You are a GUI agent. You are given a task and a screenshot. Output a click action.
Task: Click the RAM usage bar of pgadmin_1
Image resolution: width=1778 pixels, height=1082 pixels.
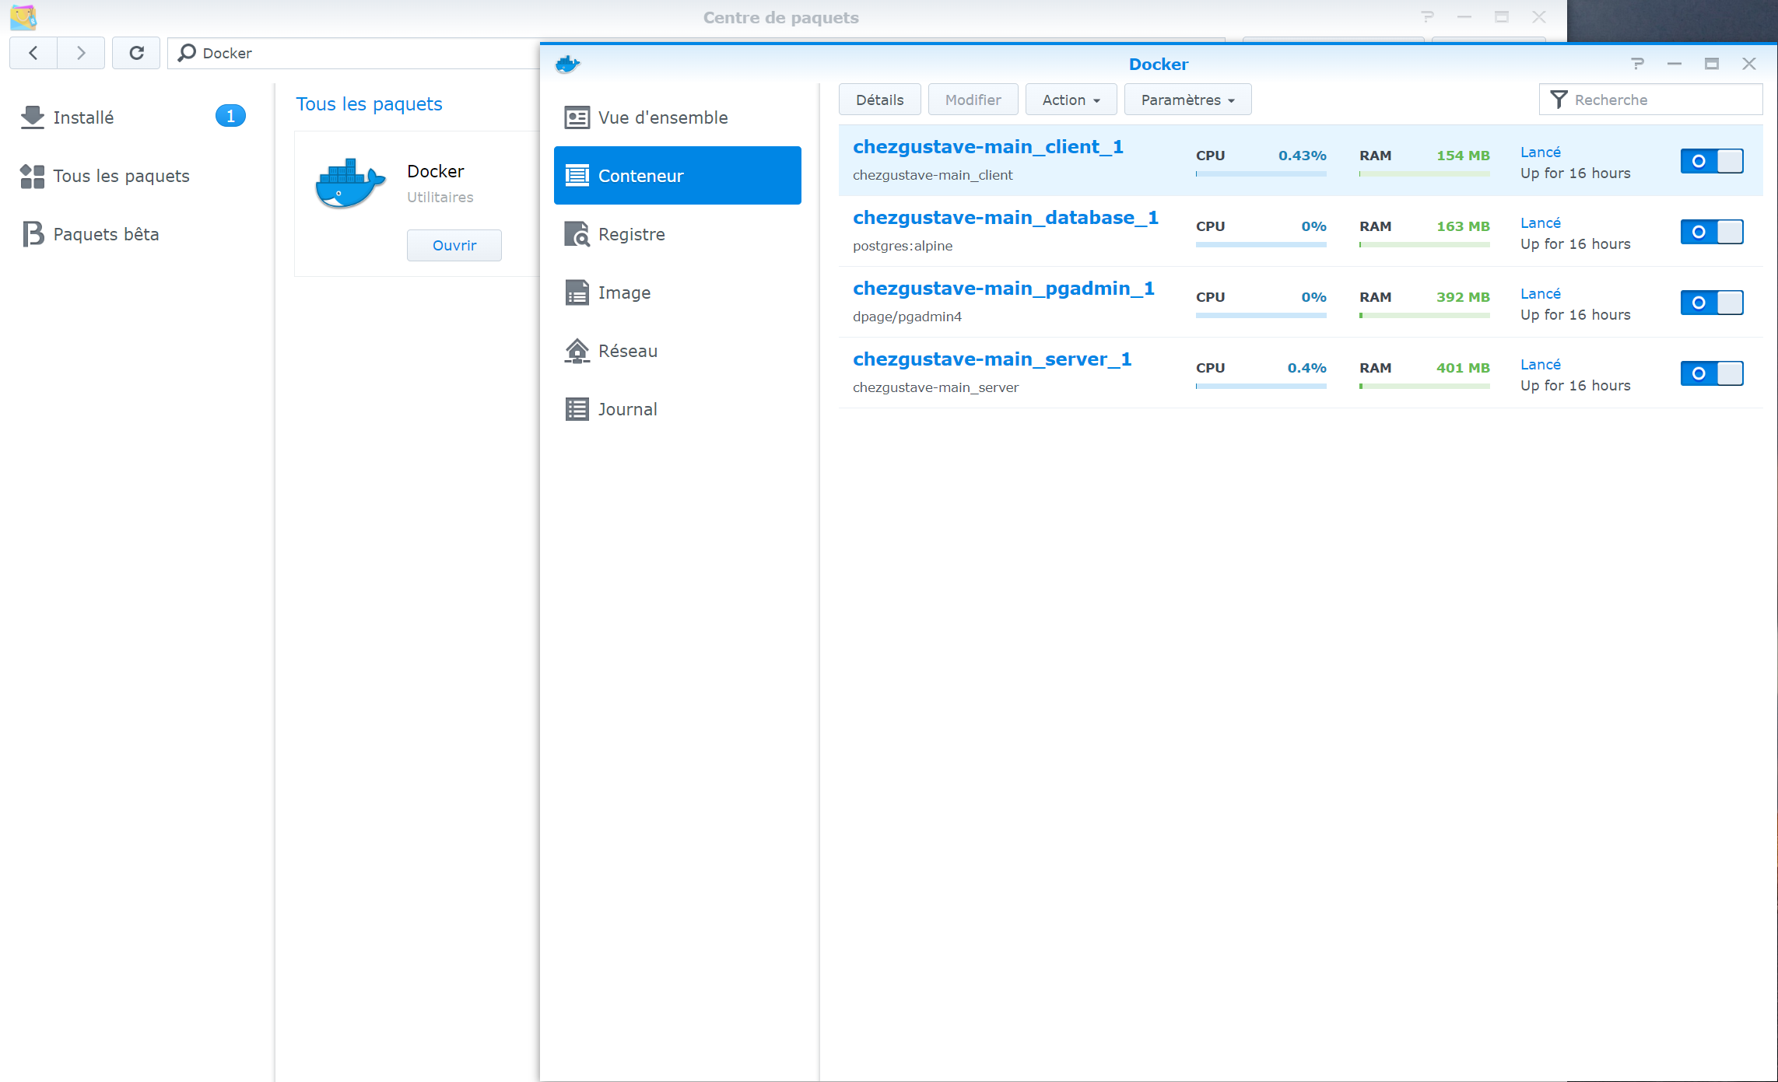[1424, 315]
